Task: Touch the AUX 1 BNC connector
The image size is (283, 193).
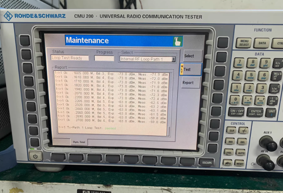Action: 268,143
